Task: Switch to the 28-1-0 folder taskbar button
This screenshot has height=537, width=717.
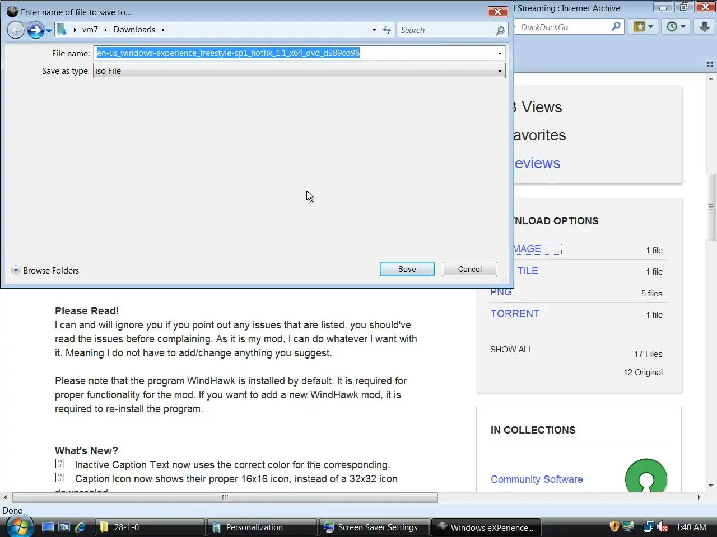Action: (x=150, y=527)
